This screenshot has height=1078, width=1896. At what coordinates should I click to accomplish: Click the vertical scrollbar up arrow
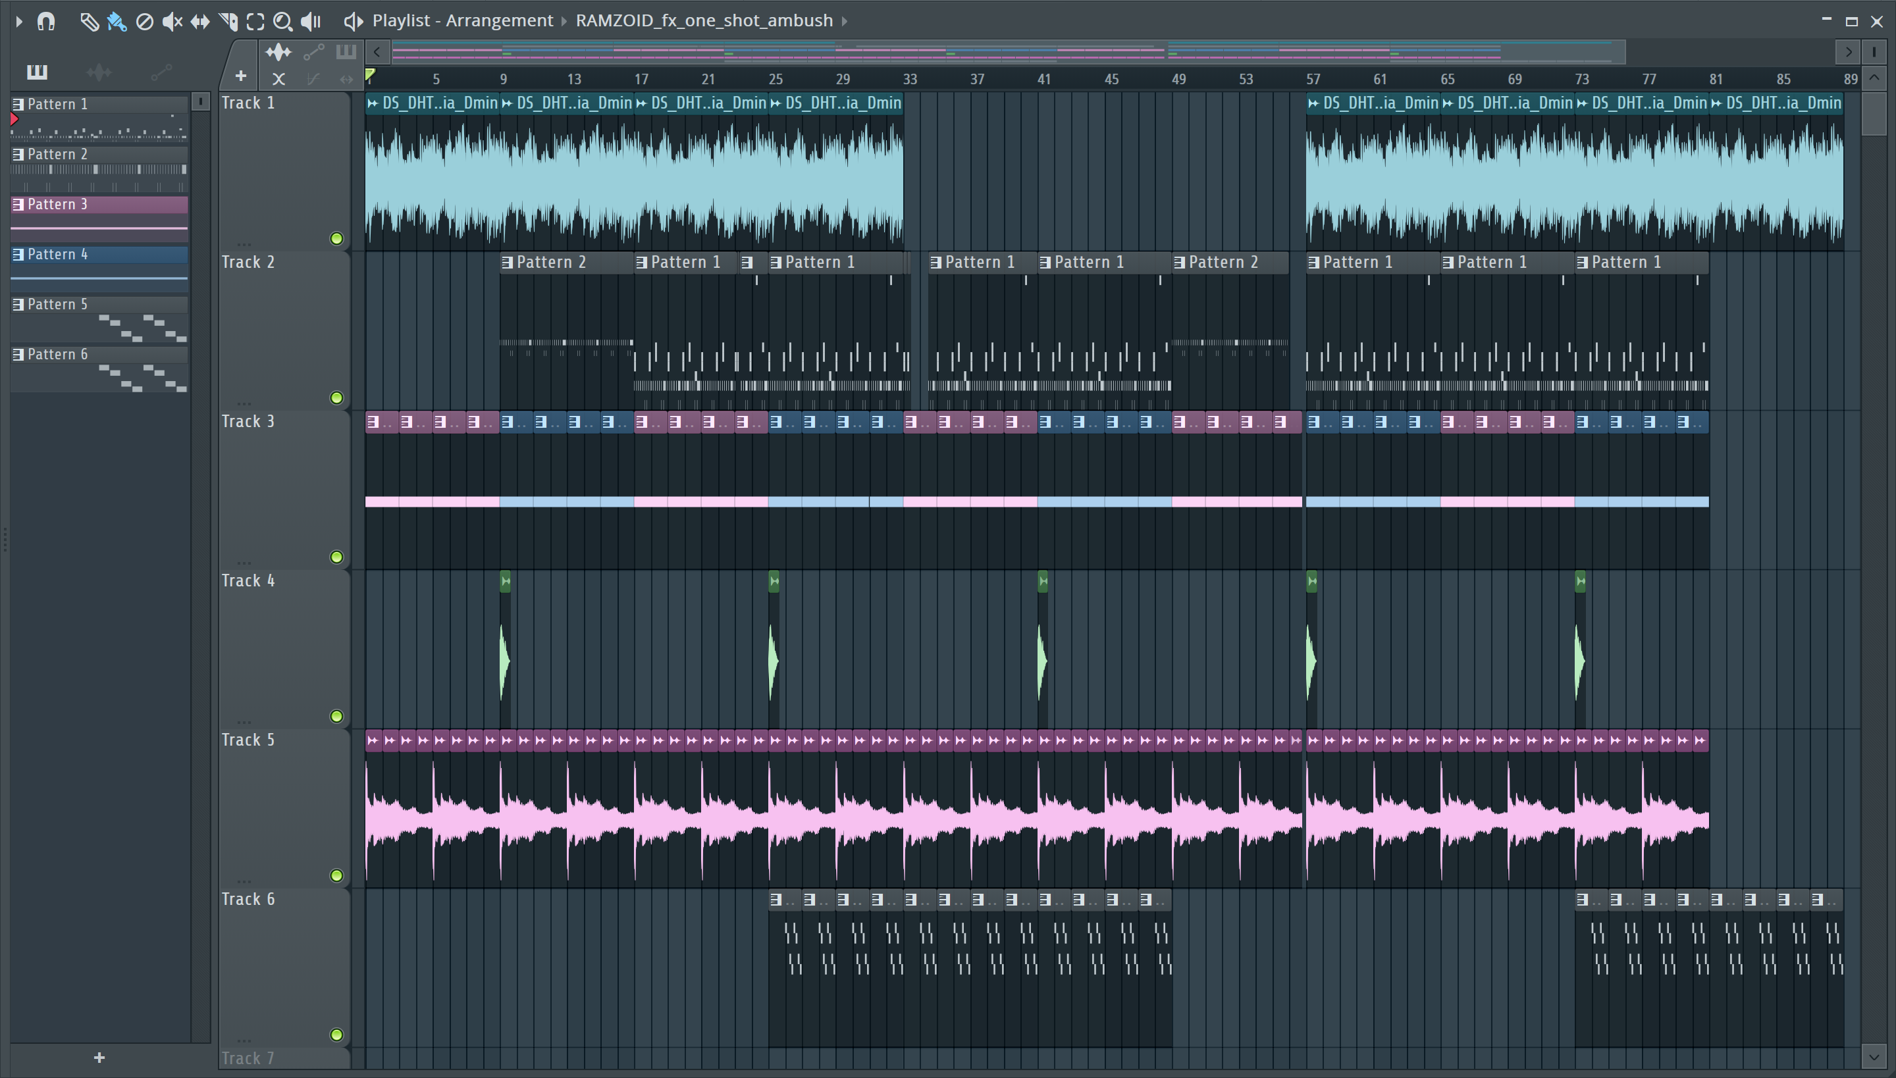click(x=1874, y=77)
